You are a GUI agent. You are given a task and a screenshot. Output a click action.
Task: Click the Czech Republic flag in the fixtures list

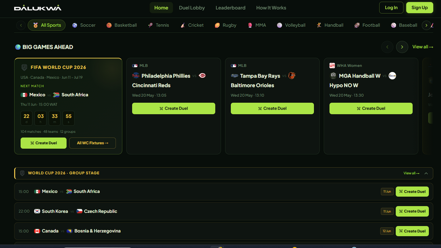coord(80,211)
